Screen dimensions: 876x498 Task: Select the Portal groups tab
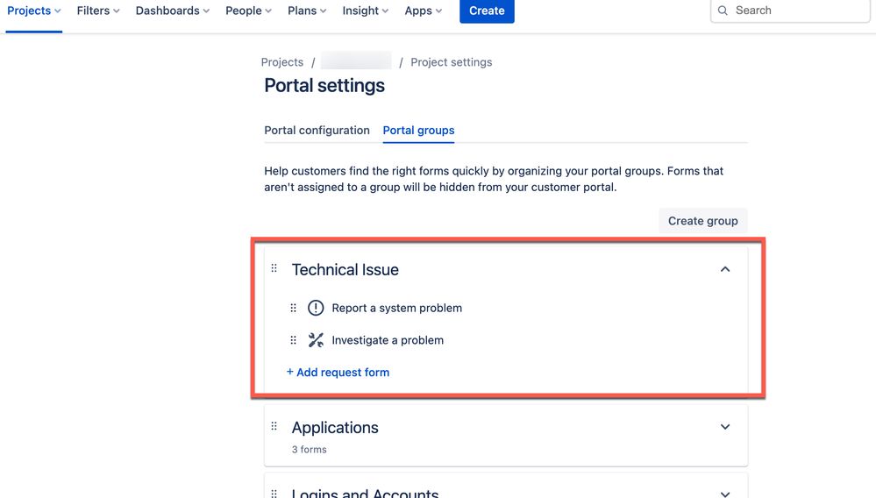point(418,130)
